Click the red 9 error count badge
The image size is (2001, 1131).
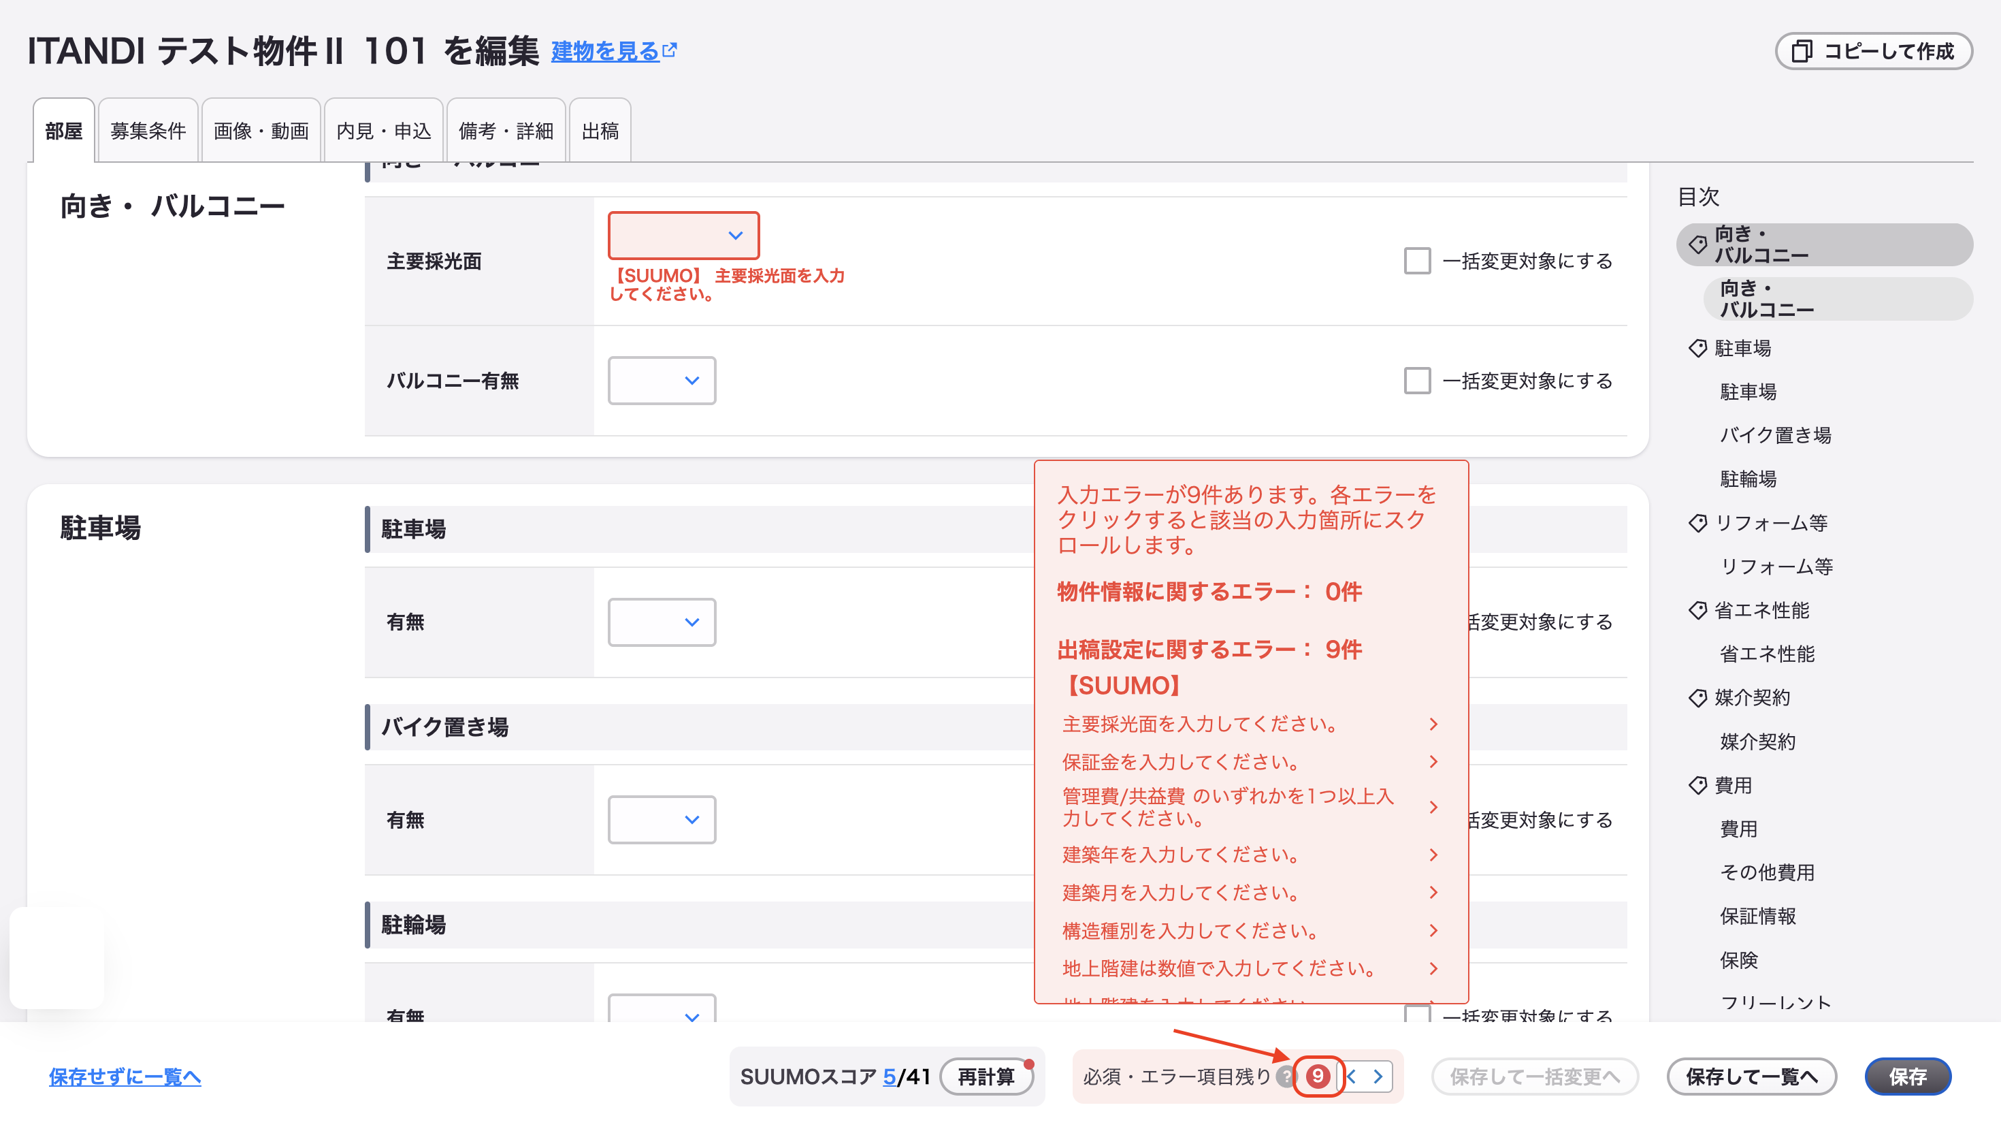click(1318, 1076)
